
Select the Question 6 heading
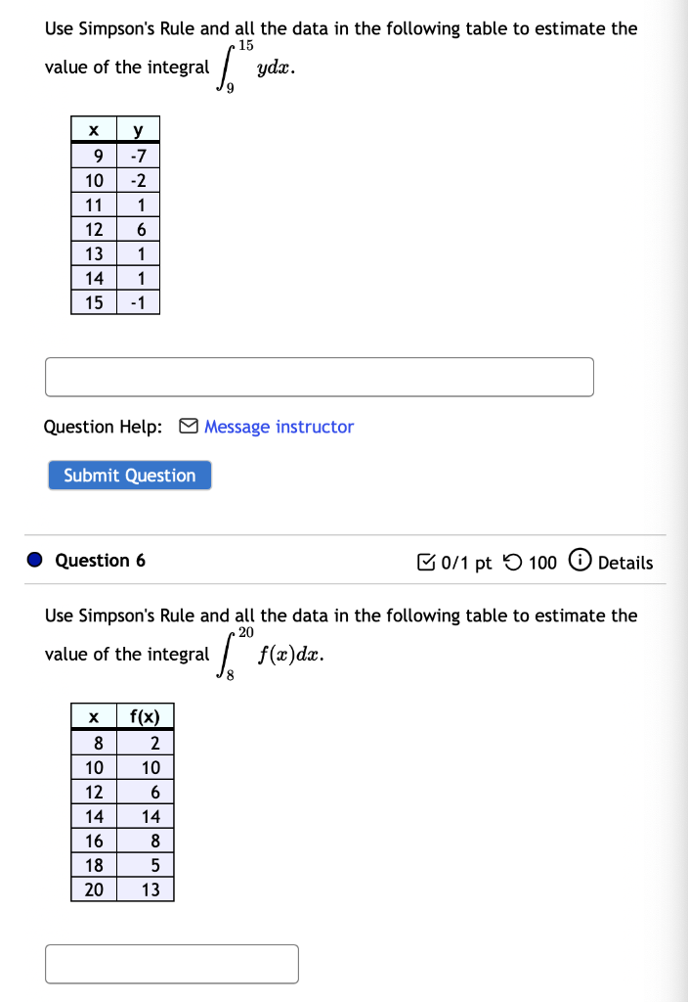coord(101,560)
